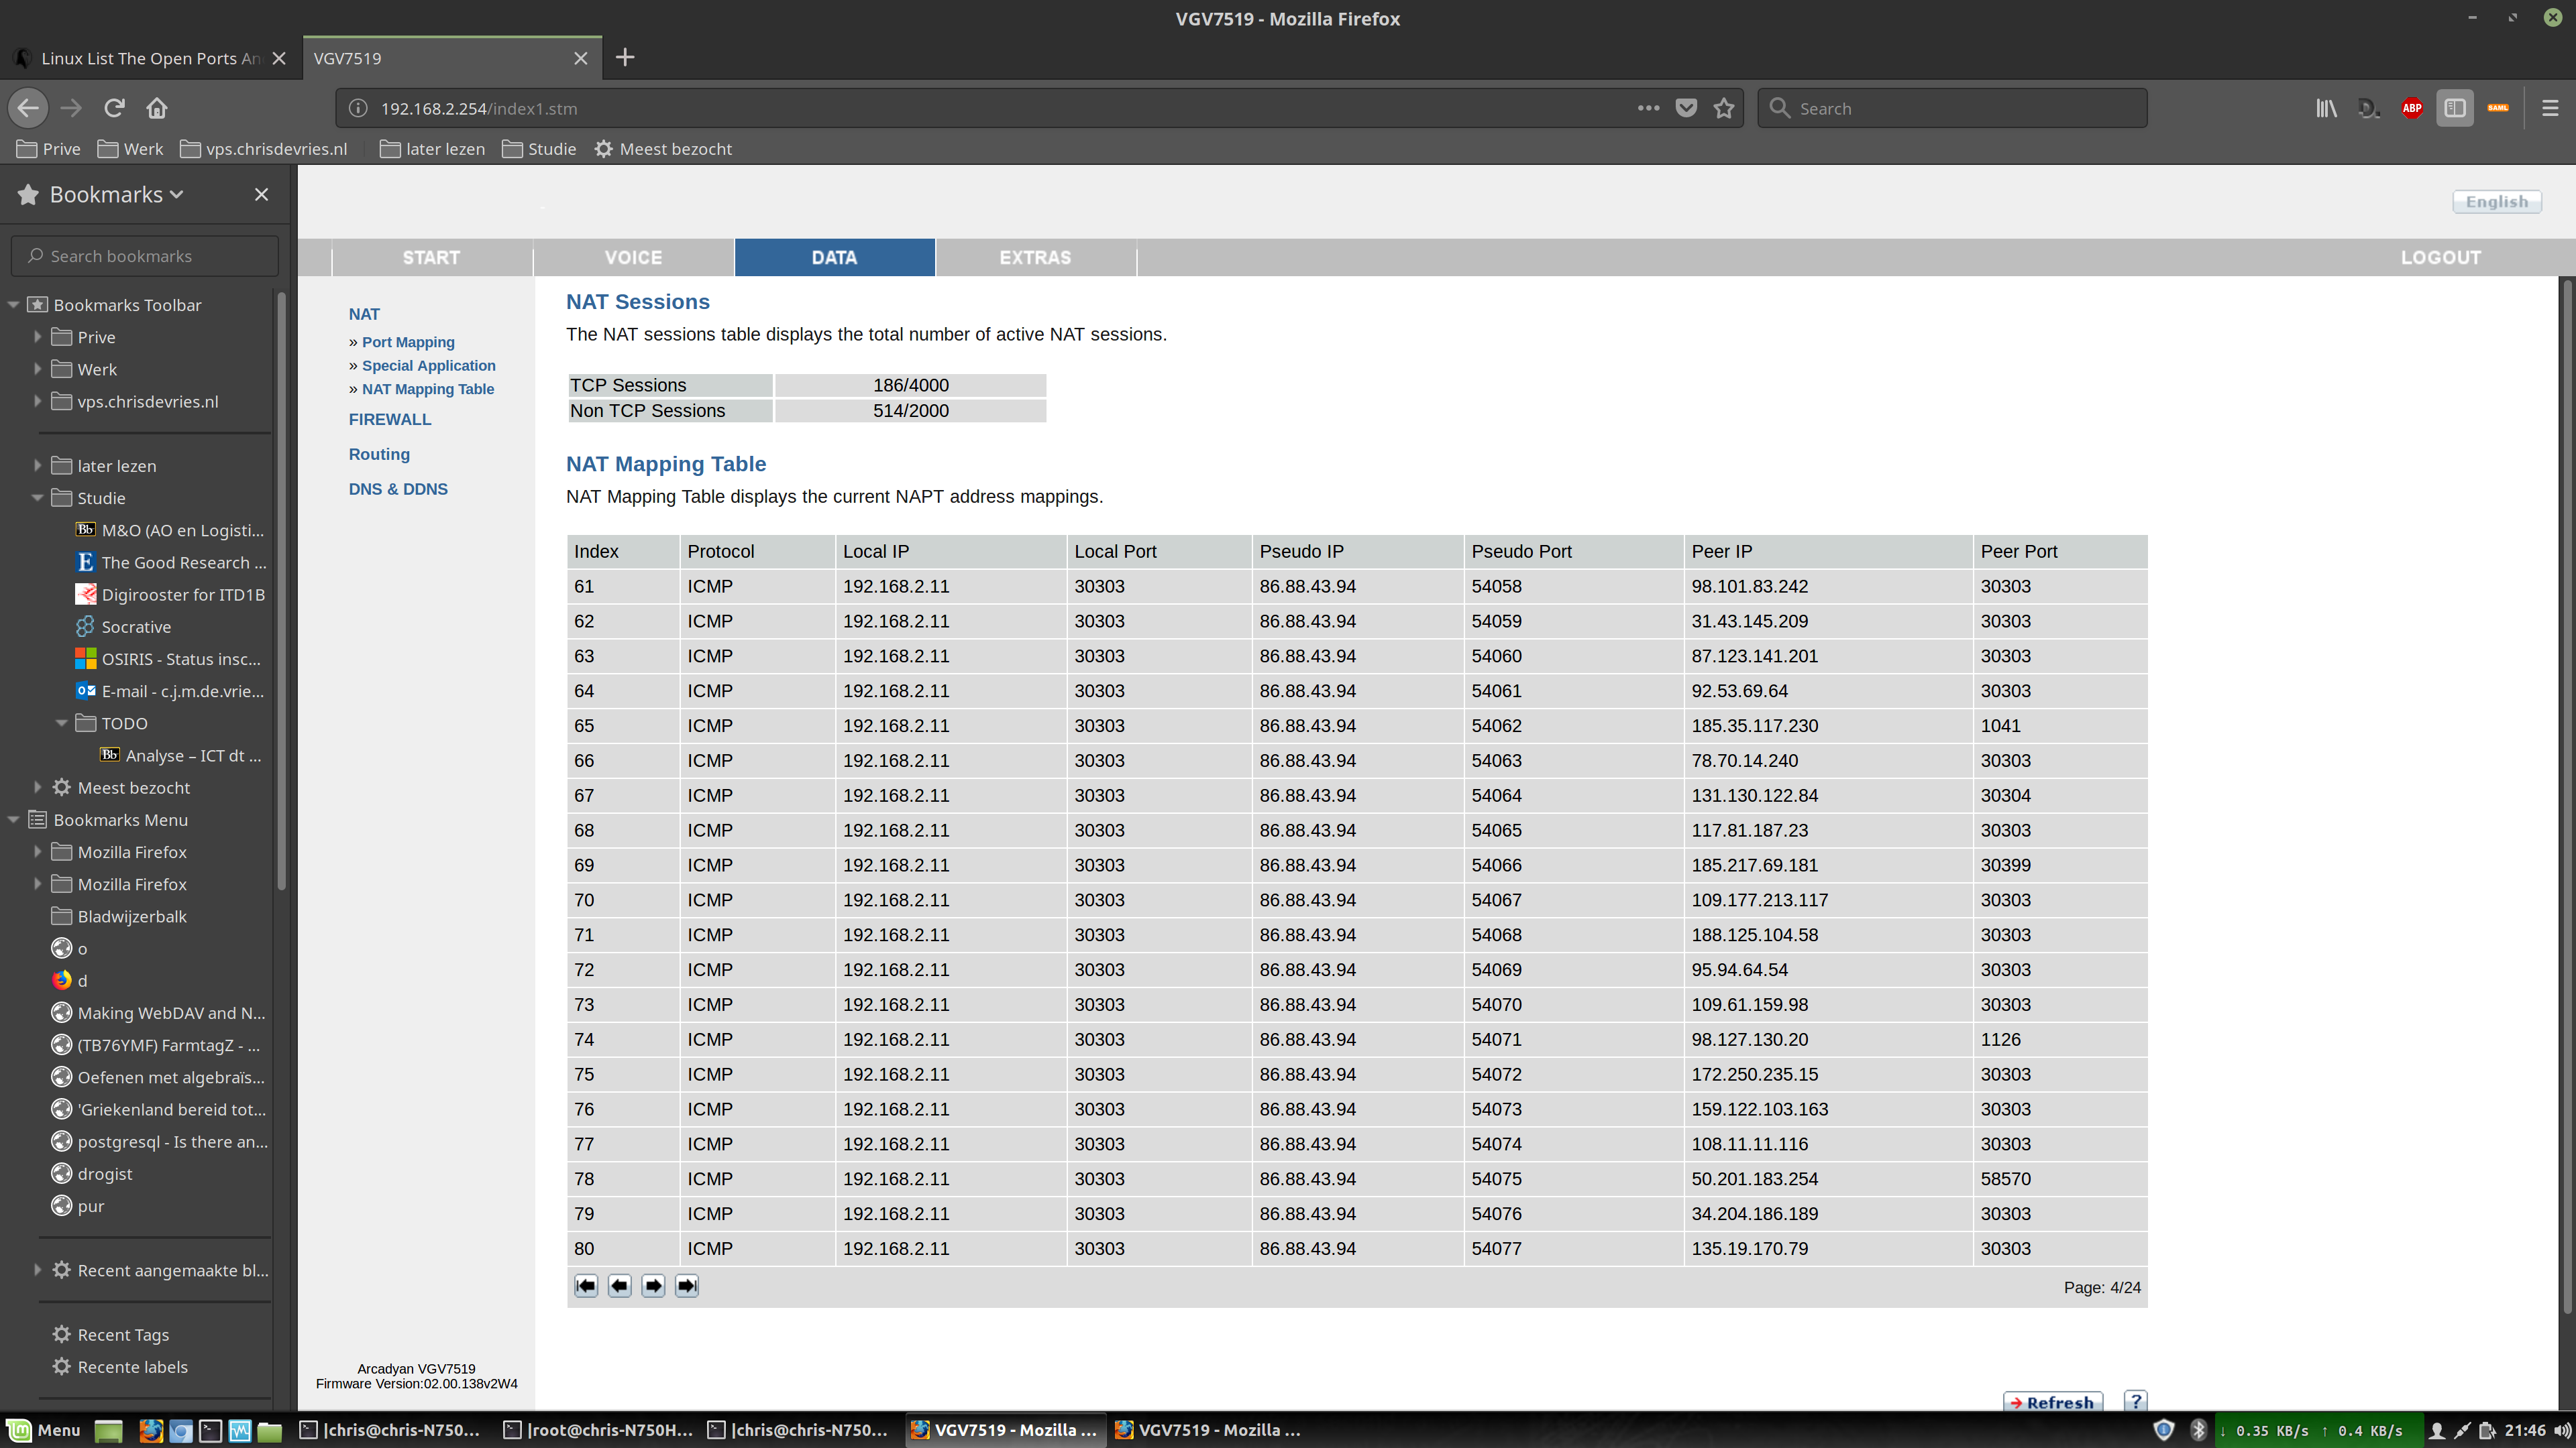Viewport: 2576px width, 1448px height.
Task: Open Bookmarks sidebar switcher dropdown
Action: [117, 194]
